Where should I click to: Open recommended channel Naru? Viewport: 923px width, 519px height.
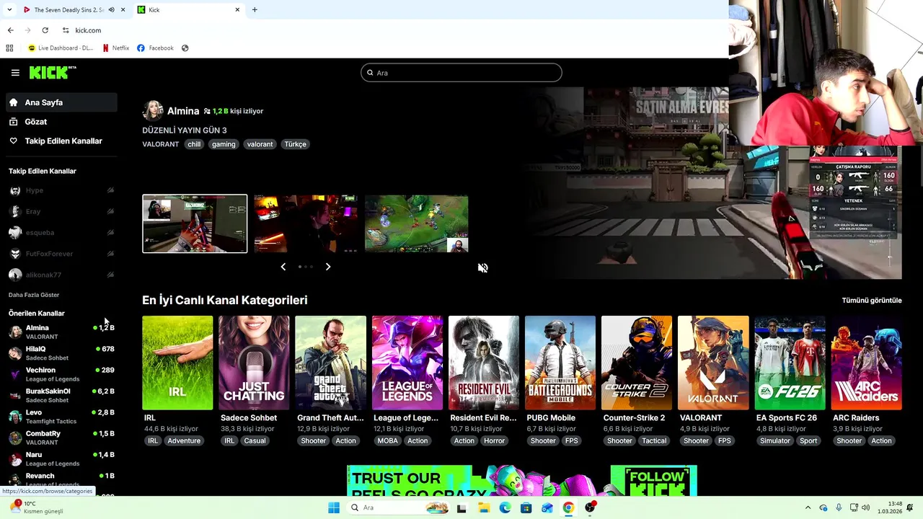click(61, 458)
